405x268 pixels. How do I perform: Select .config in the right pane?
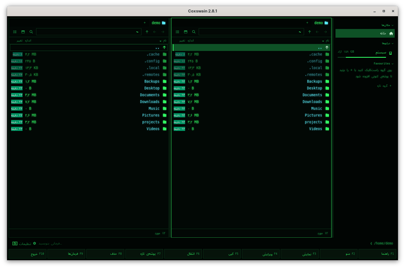pos(251,61)
